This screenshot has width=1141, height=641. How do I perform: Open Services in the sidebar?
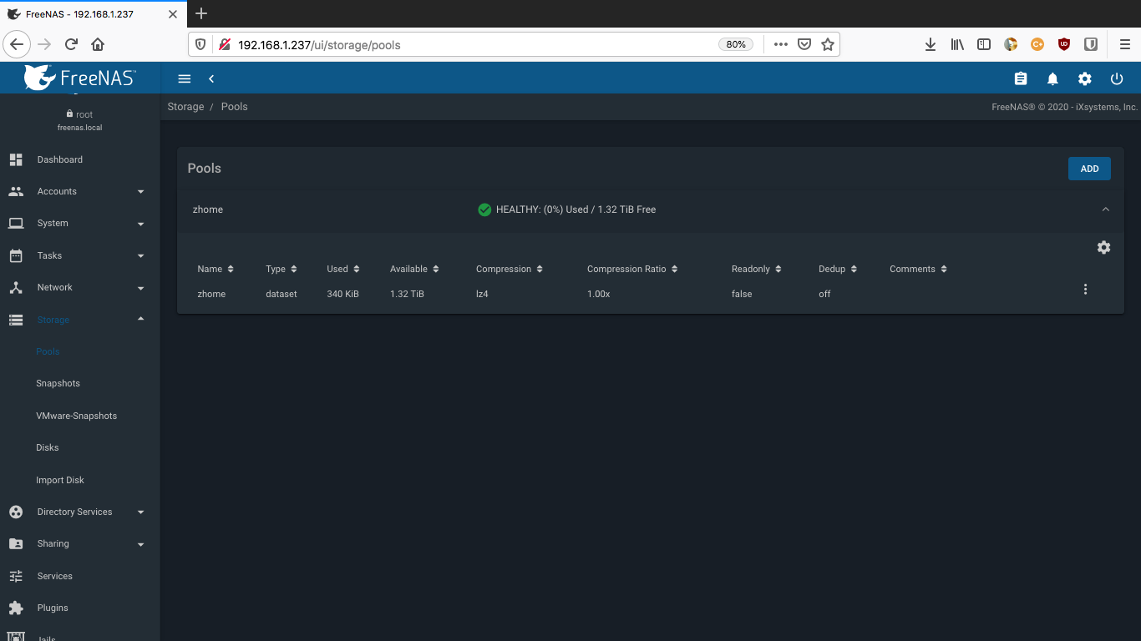coord(80,576)
